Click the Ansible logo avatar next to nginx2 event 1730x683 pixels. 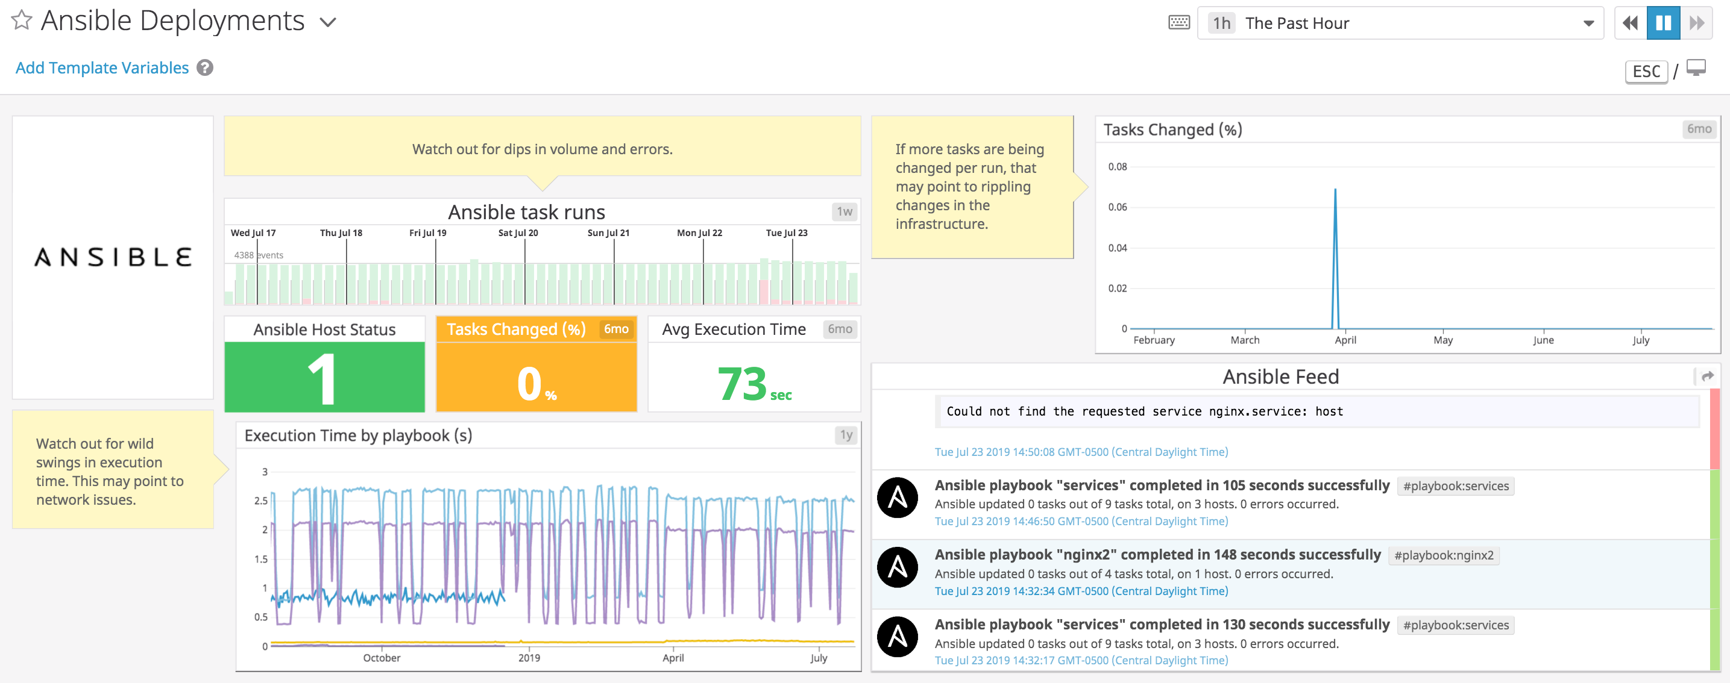click(x=898, y=567)
